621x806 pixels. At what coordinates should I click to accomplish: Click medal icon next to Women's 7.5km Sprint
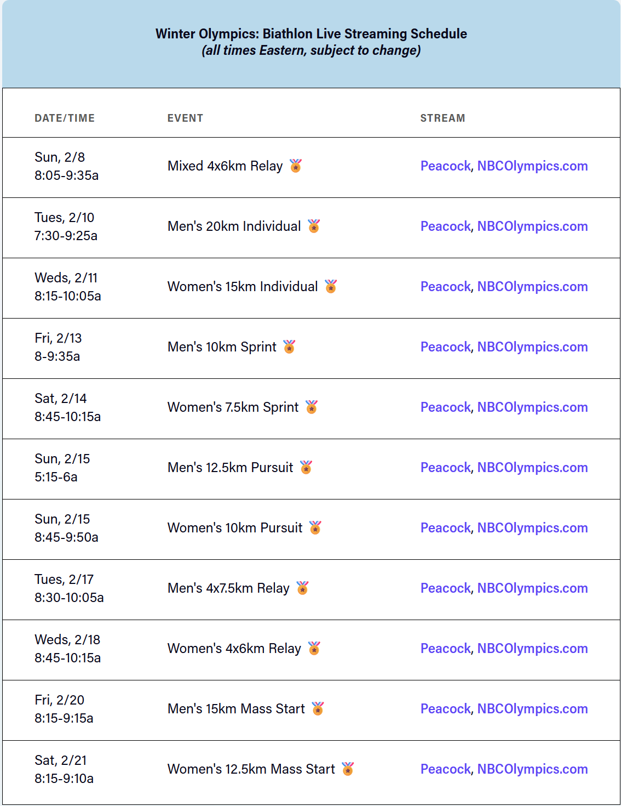pyautogui.click(x=312, y=407)
